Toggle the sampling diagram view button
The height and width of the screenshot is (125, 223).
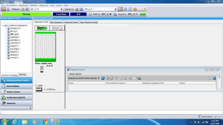click(x=120, y=9)
